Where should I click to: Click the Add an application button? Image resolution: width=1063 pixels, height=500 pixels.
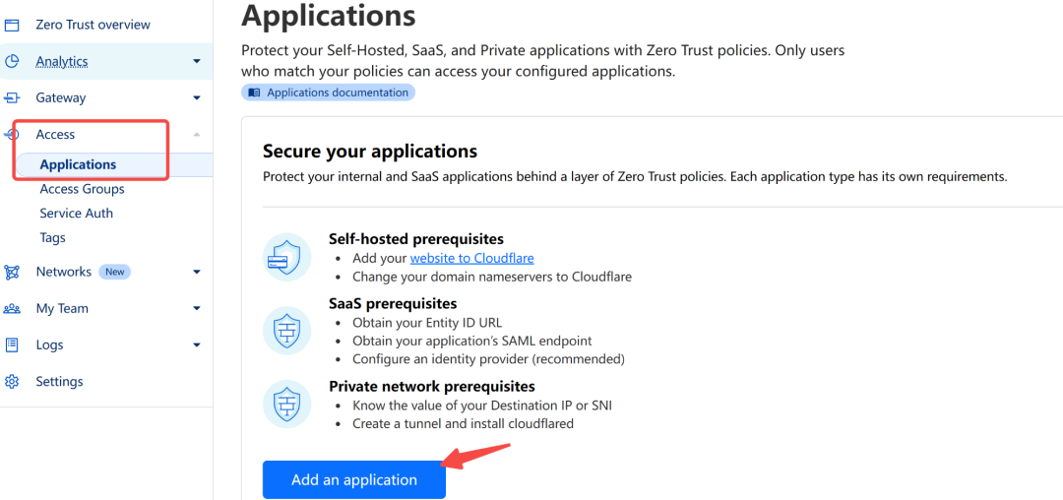[353, 479]
